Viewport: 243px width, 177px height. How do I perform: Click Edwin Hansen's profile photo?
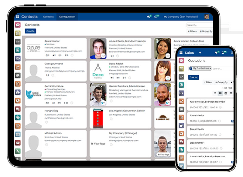click(98, 95)
